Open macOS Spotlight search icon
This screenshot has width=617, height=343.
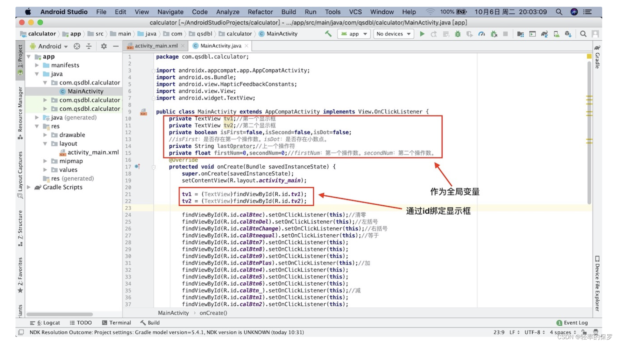point(559,12)
